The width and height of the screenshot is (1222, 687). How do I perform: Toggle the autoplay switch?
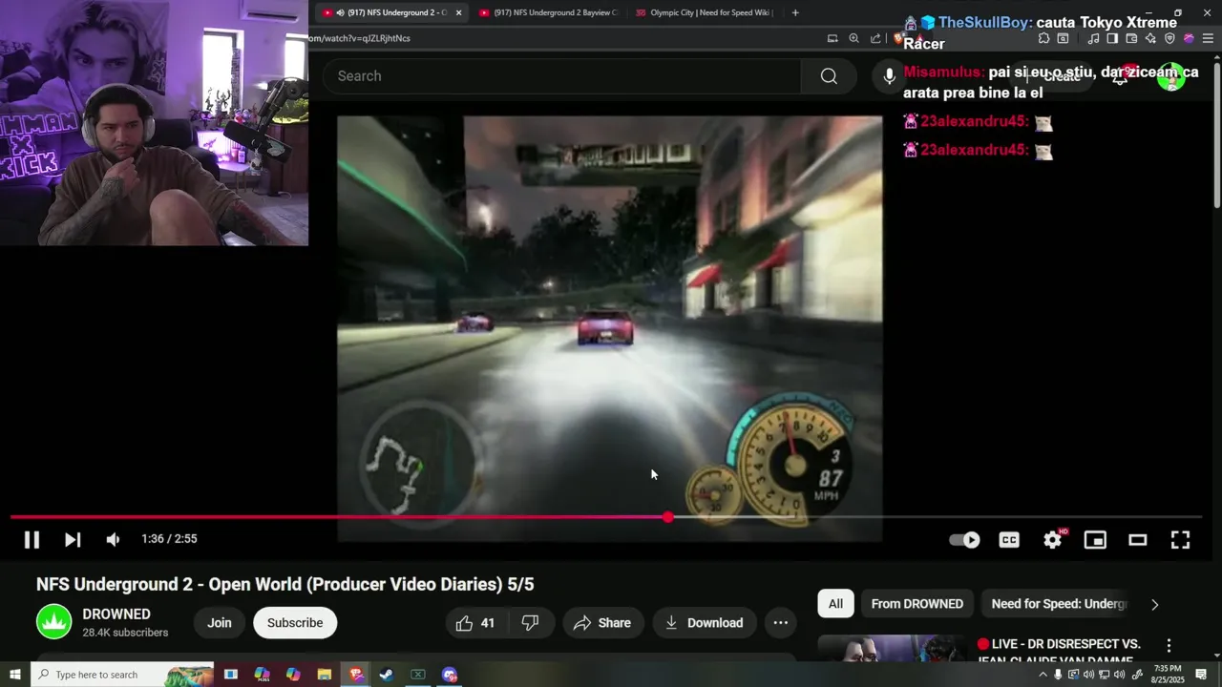tap(964, 540)
